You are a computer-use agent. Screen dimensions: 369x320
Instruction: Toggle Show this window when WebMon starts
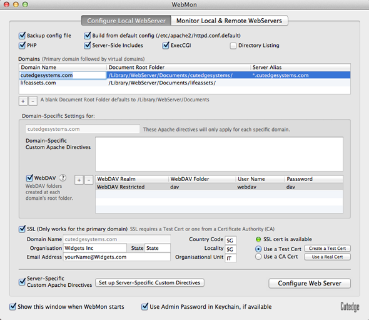click(x=13, y=307)
